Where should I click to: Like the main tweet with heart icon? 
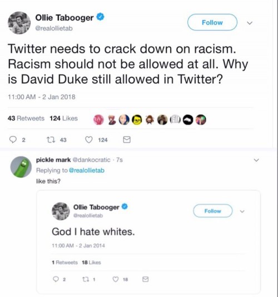click(x=89, y=140)
